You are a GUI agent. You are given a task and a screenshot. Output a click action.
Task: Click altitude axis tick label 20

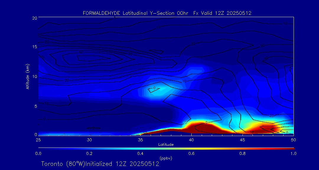coord(34,18)
